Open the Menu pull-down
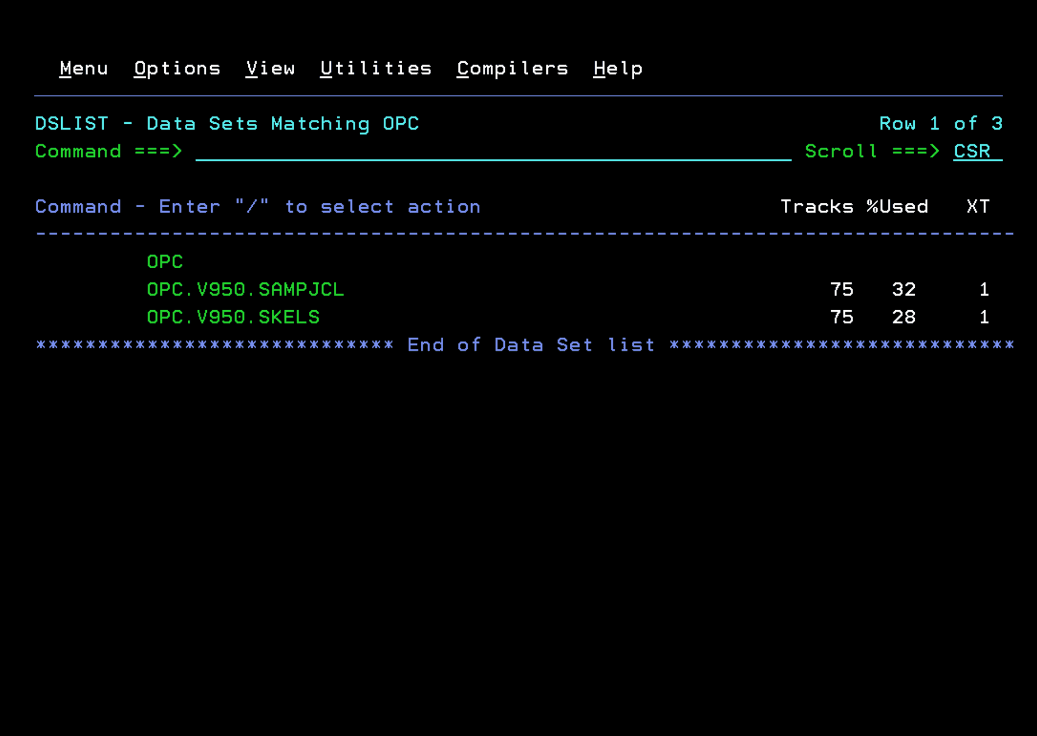This screenshot has width=1037, height=736. coord(84,69)
